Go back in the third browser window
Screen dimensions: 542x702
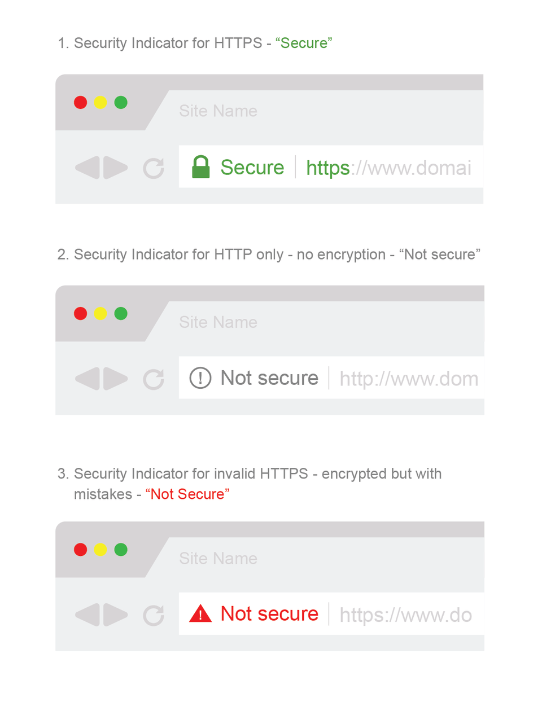point(88,615)
